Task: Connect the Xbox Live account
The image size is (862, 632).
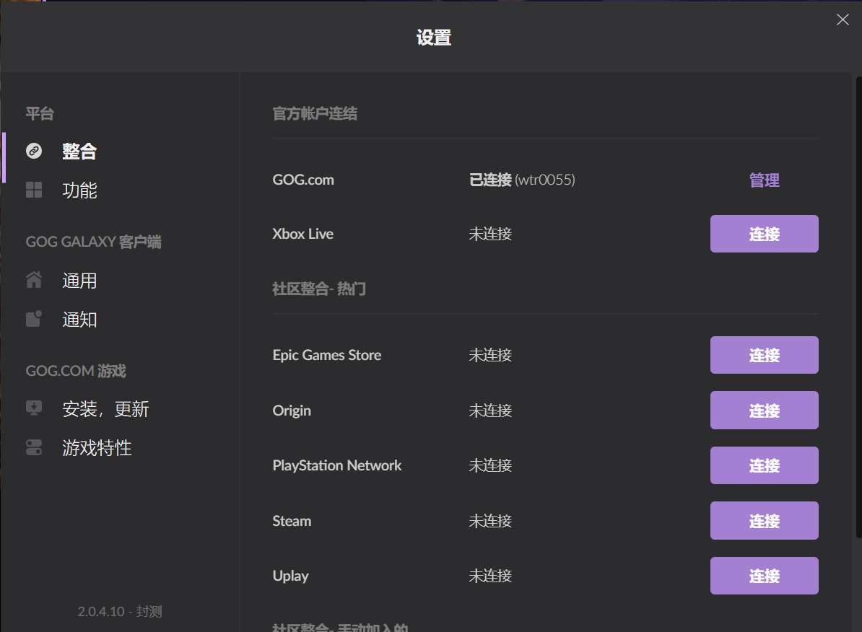Action: coord(764,234)
